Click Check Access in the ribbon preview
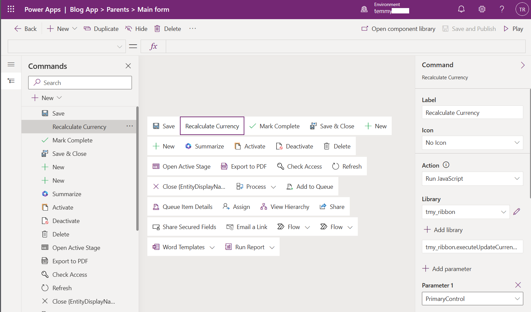This screenshot has width=531, height=312. pos(299,166)
